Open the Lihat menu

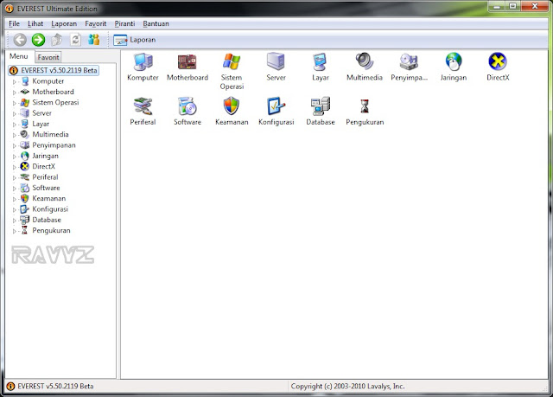(35, 23)
